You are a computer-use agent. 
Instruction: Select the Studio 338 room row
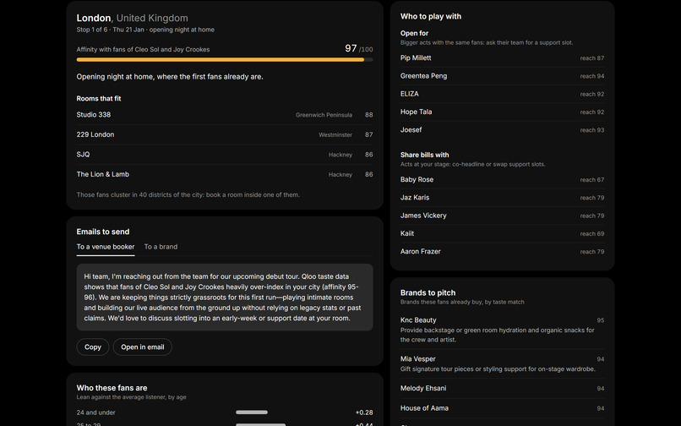pos(225,115)
